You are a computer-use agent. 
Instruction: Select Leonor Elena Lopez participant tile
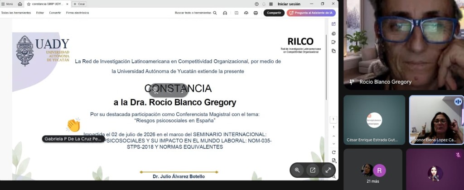[436, 120]
